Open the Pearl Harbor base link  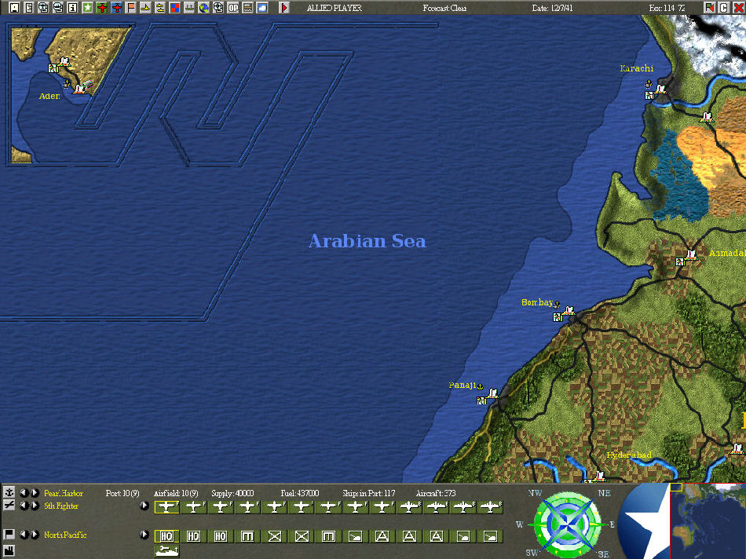pos(64,493)
